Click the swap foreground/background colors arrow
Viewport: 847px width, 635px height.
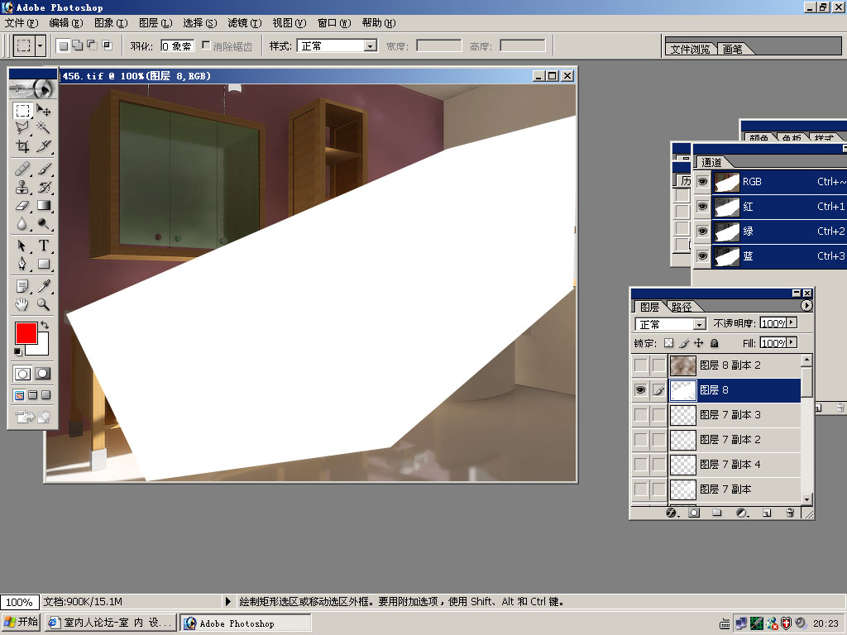[x=45, y=325]
